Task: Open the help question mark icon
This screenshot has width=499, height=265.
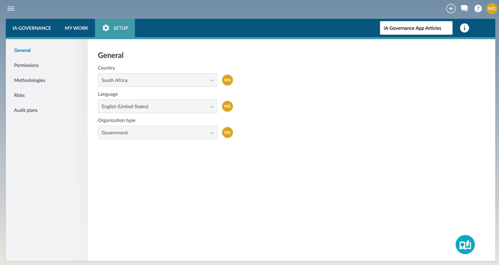Action: tap(478, 8)
